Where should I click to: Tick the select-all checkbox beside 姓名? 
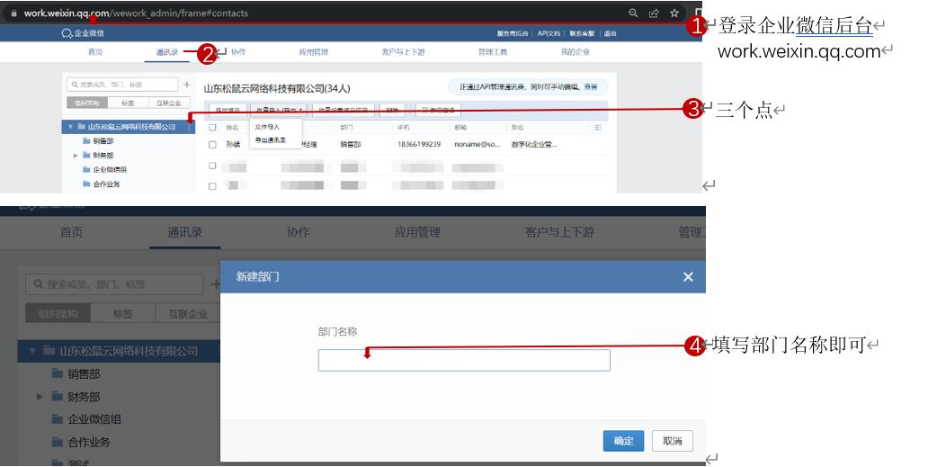[212, 128]
